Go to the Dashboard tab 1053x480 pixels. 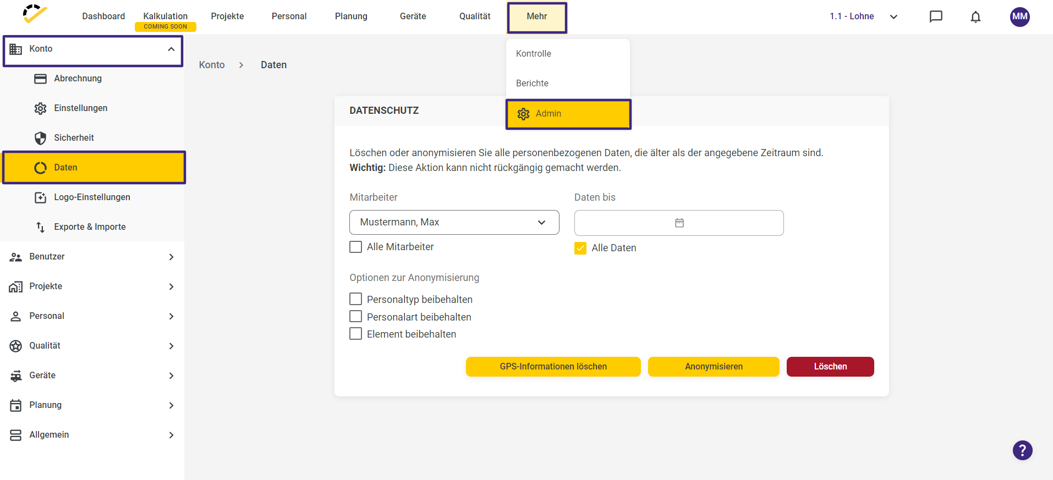coord(103,16)
